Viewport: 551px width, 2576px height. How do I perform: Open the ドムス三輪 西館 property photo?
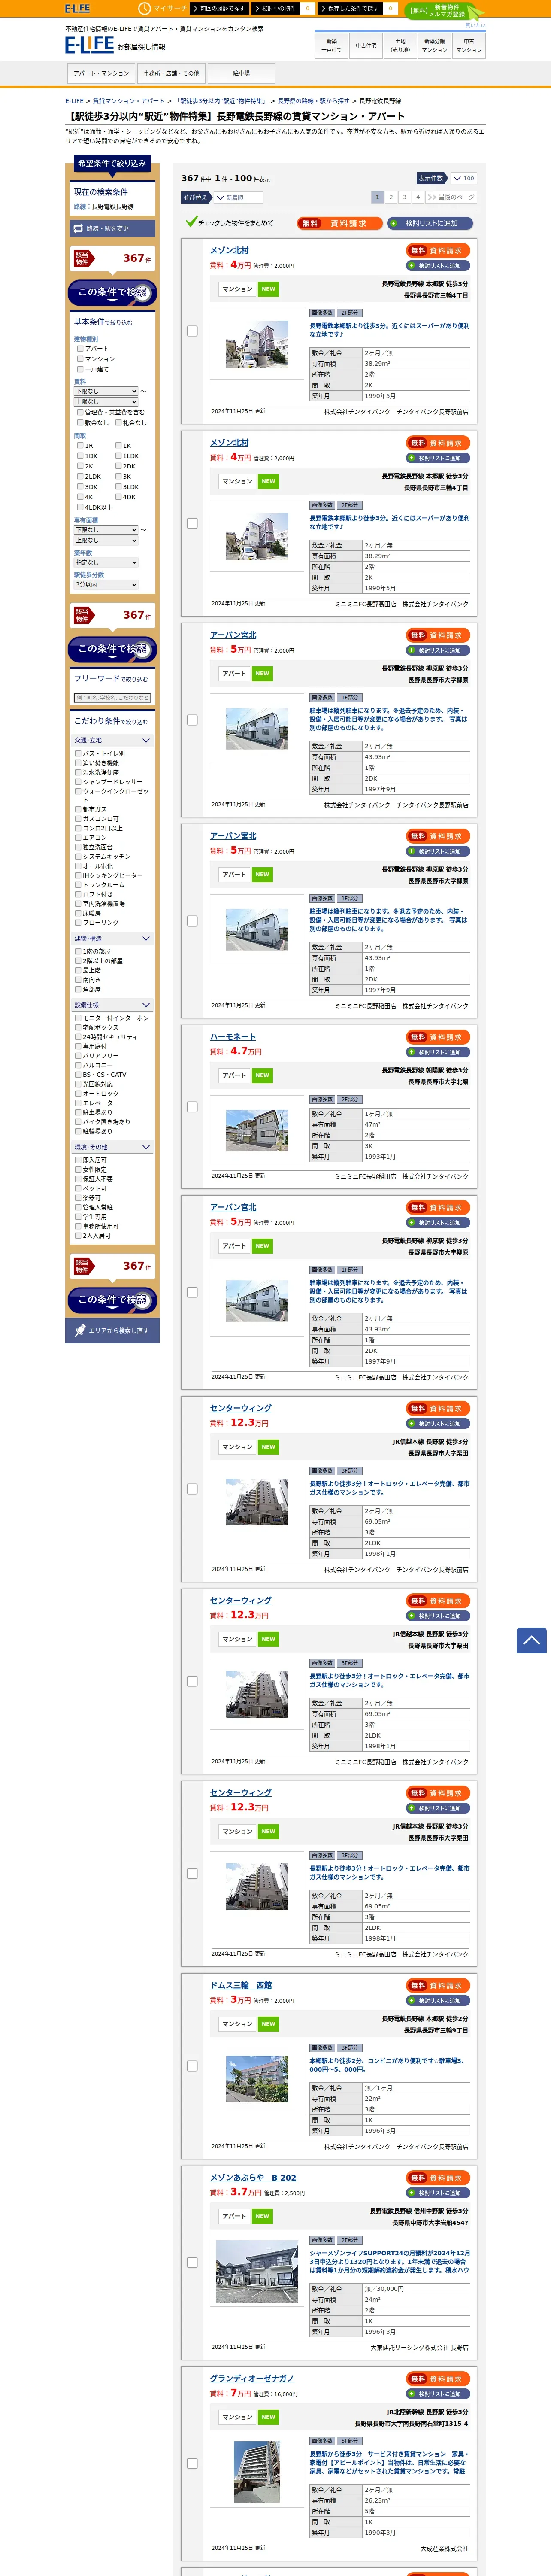point(257,2079)
